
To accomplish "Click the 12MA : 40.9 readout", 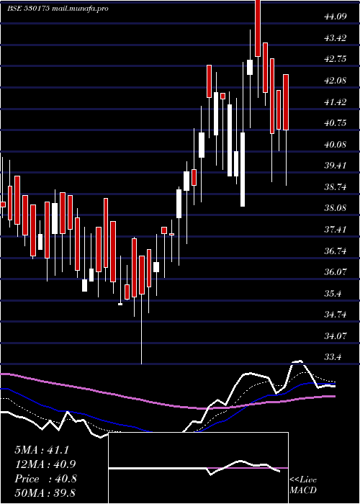I will coord(45,464).
